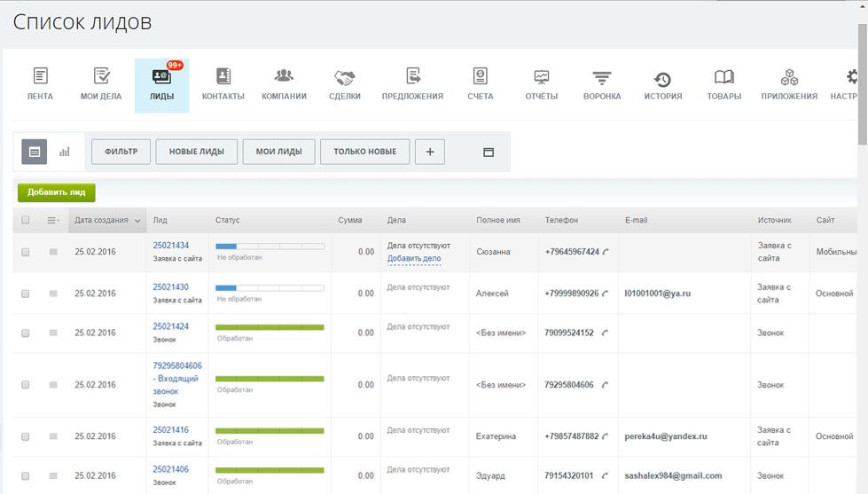
Task: Click the email l01001001@ya.ru
Action: [658, 294]
